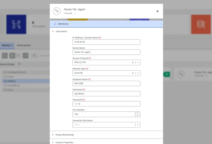Open the Connector Site Name dropdown
The width and height of the screenshot is (212, 144).
106,125
